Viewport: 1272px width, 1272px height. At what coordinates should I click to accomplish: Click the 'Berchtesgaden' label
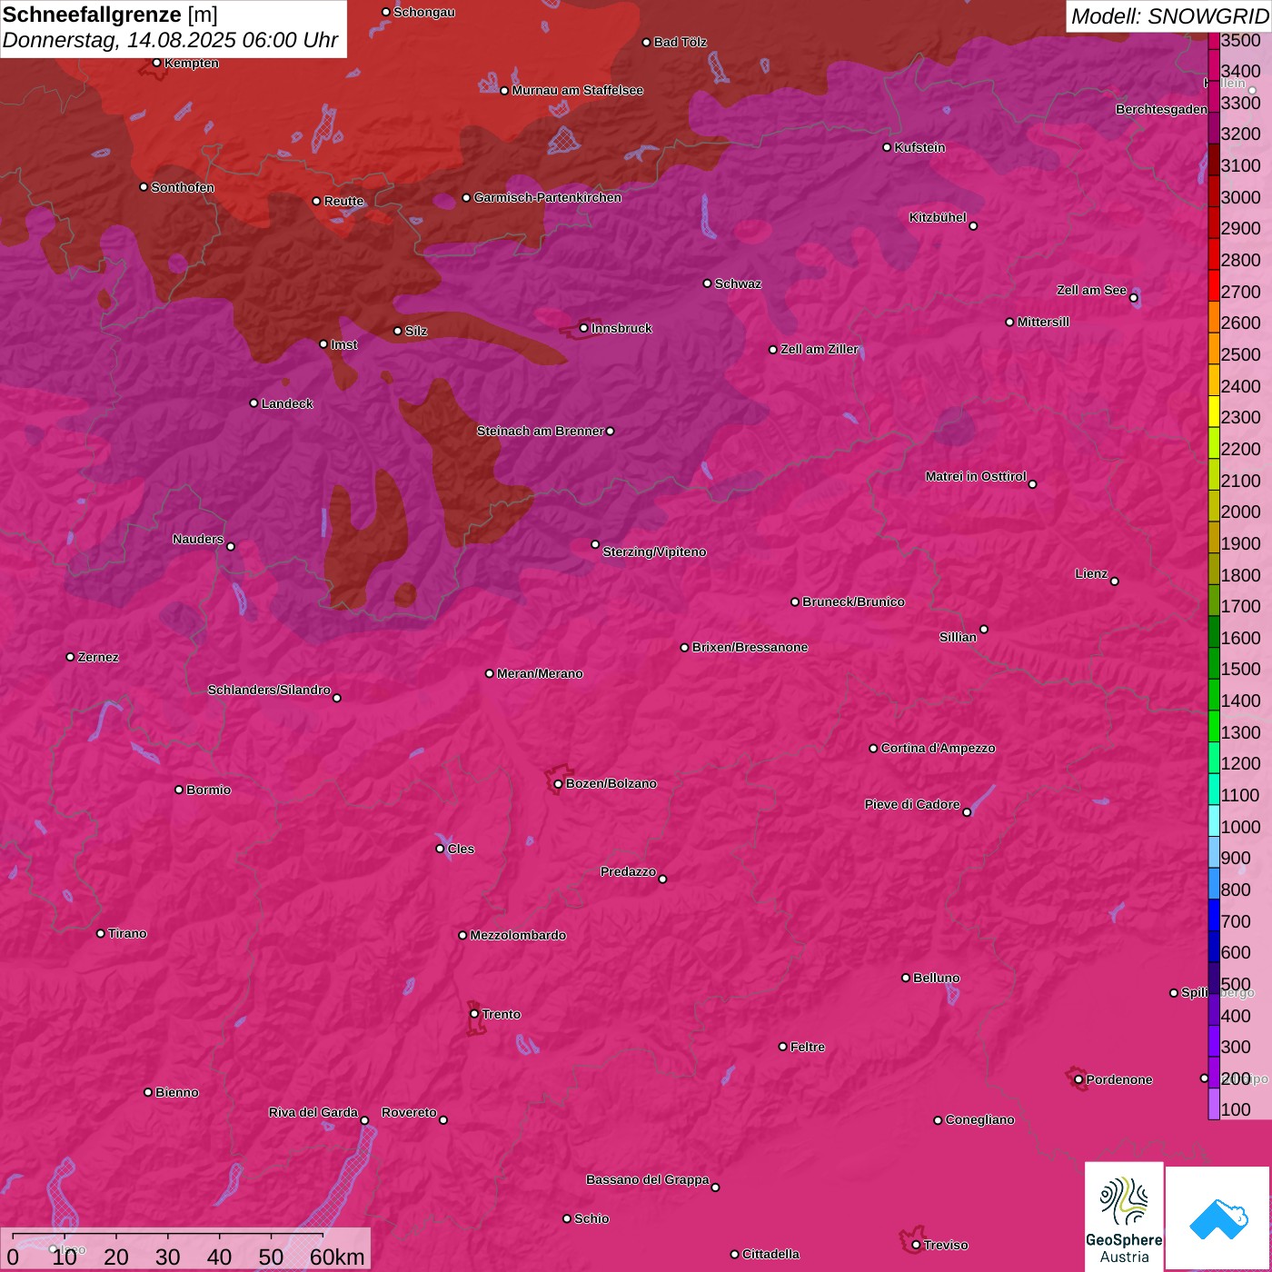click(x=1161, y=109)
